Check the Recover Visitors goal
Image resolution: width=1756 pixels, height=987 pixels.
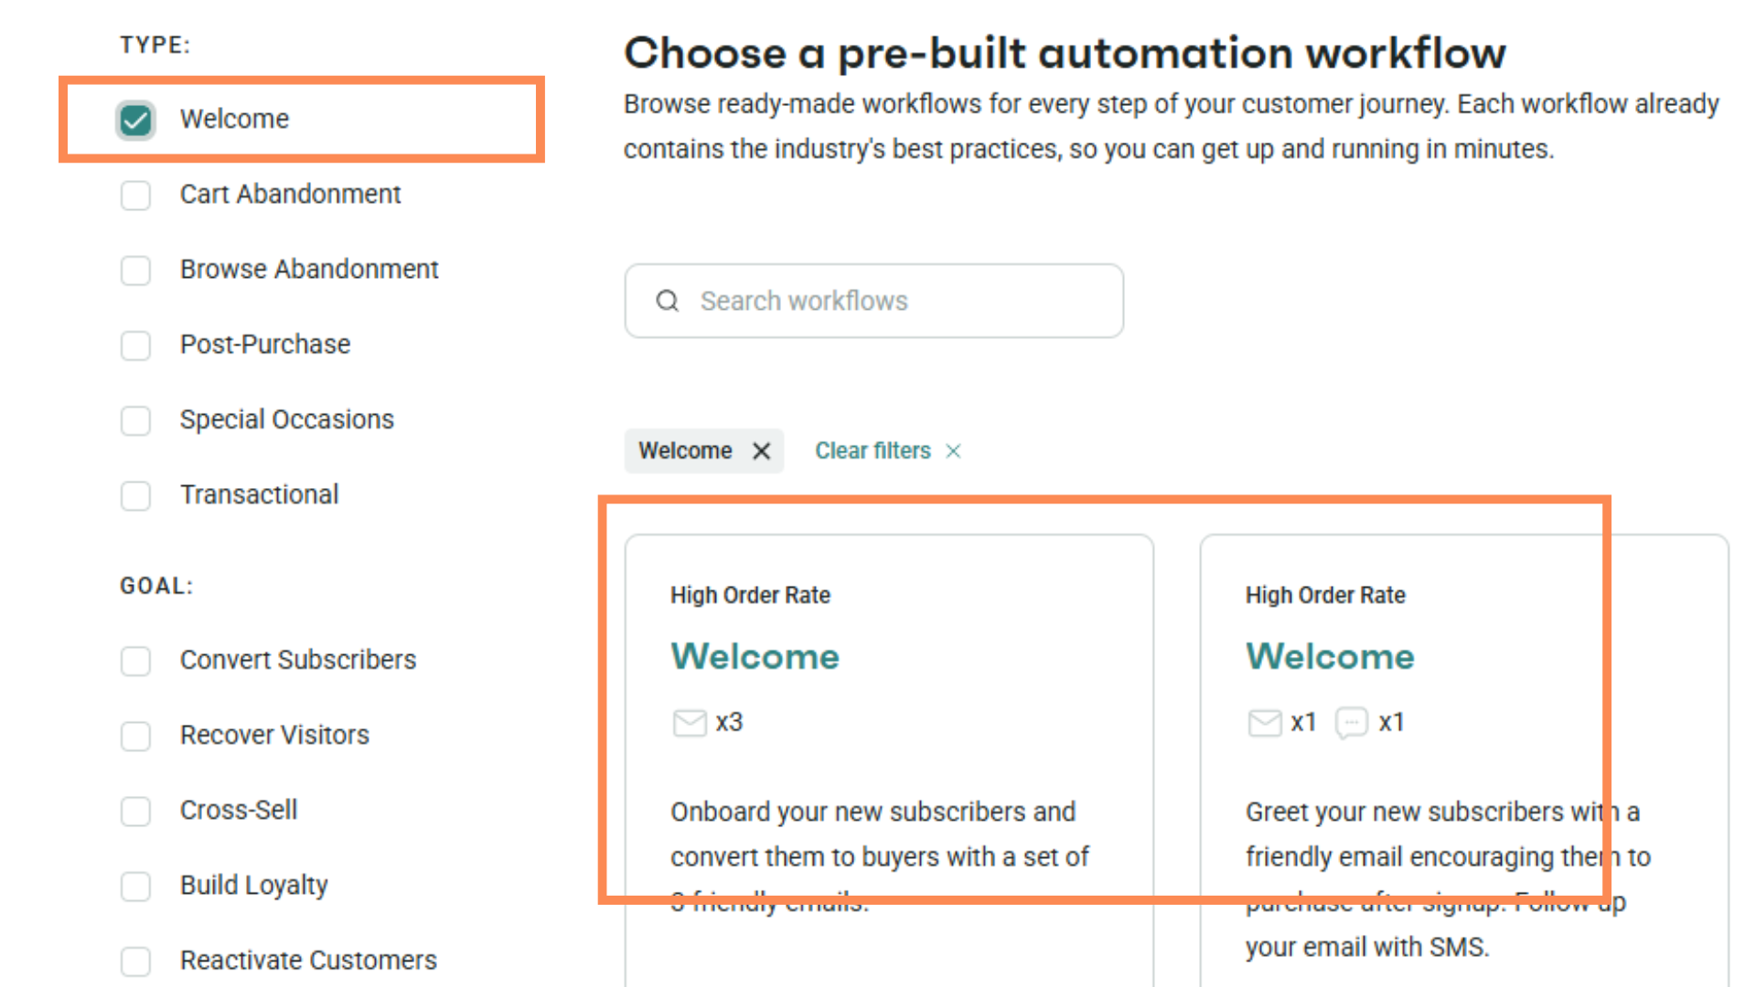click(x=136, y=736)
